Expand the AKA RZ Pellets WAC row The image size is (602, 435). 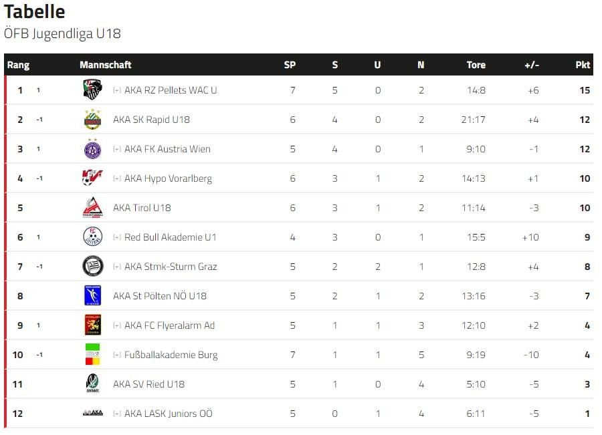[117, 90]
